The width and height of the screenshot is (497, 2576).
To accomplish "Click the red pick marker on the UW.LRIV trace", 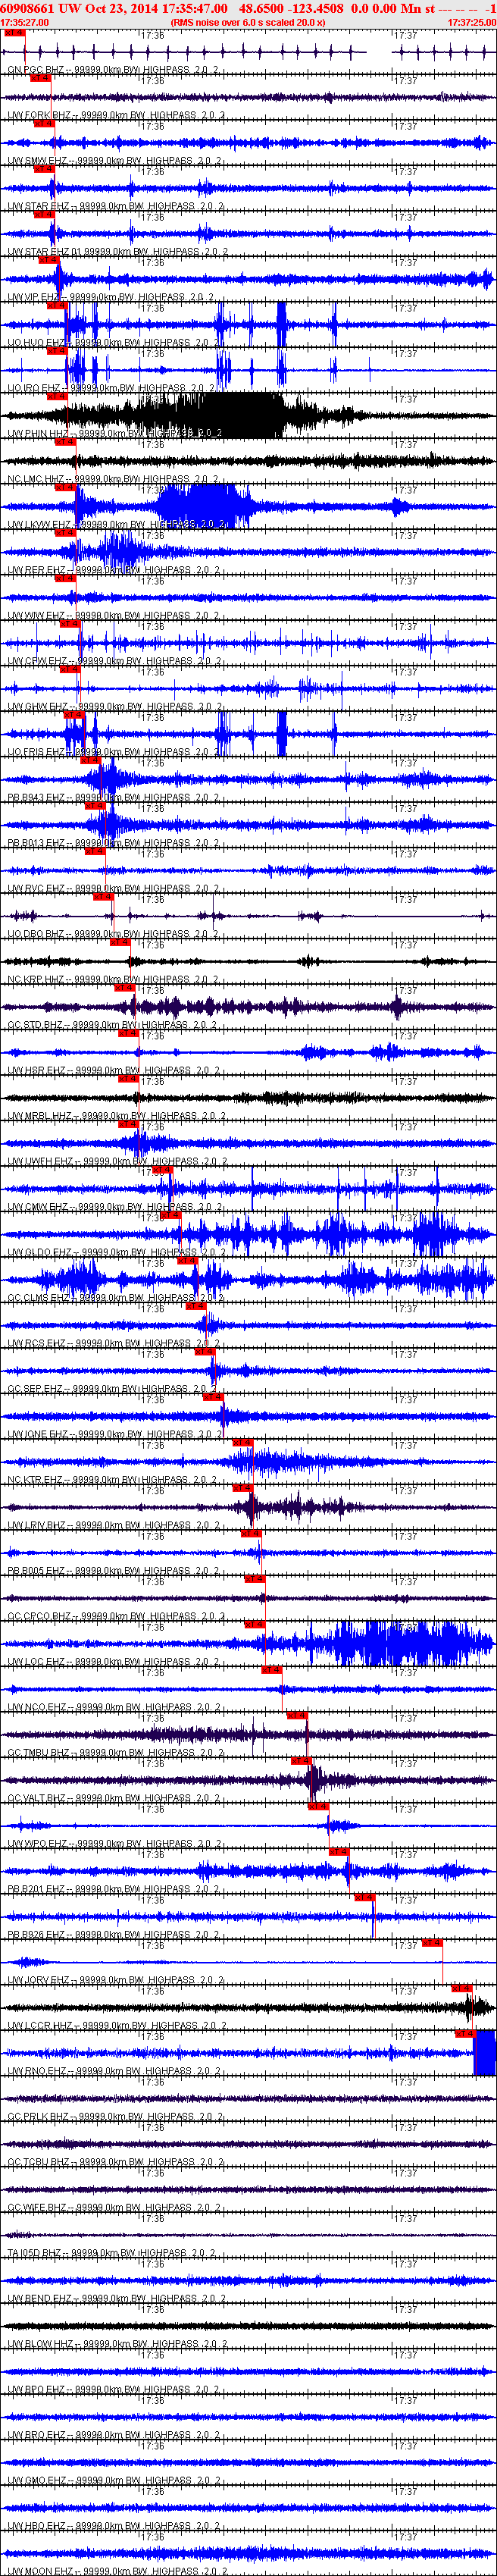I will (x=242, y=1488).
